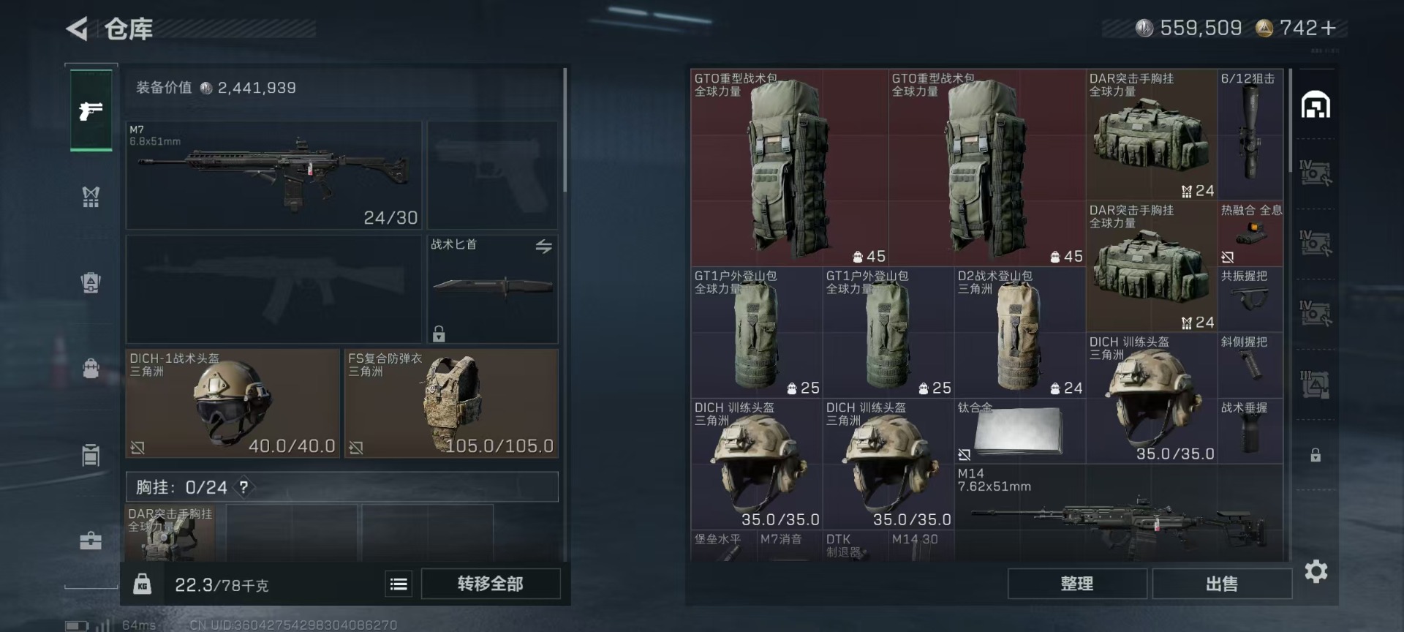Click the 转移全部 button
Screen dimensions: 1404x632
(x=491, y=584)
